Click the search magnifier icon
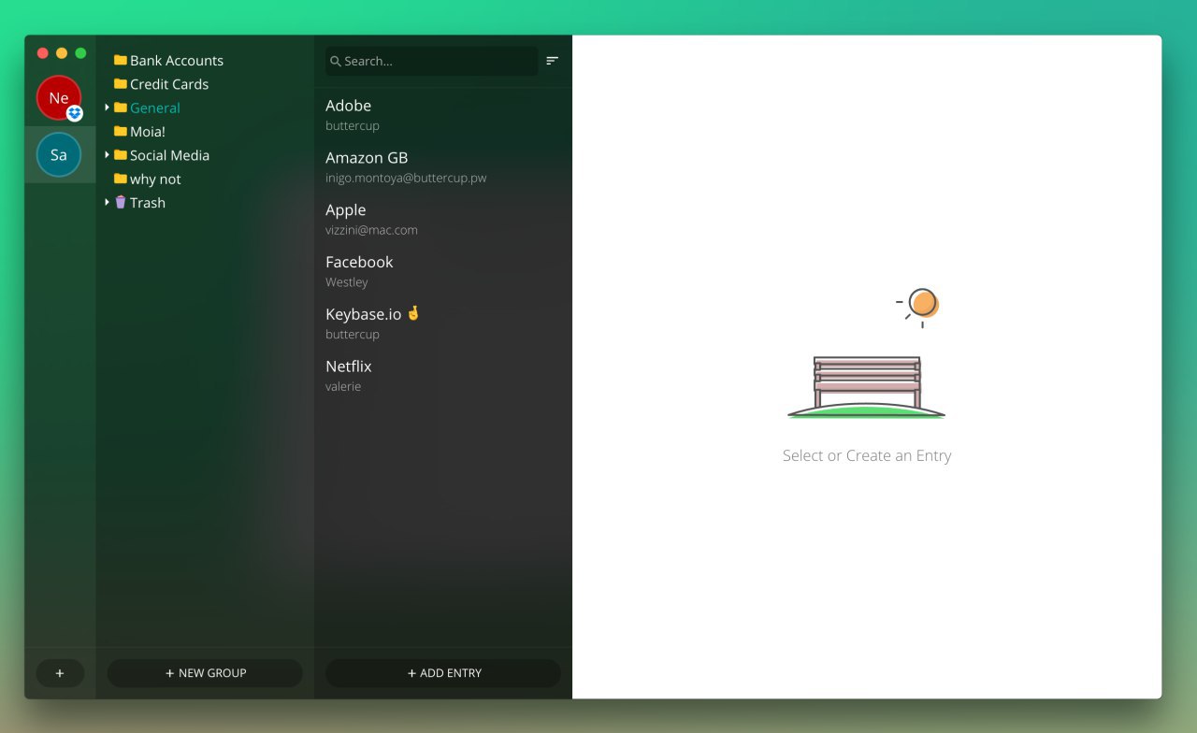 pos(336,62)
